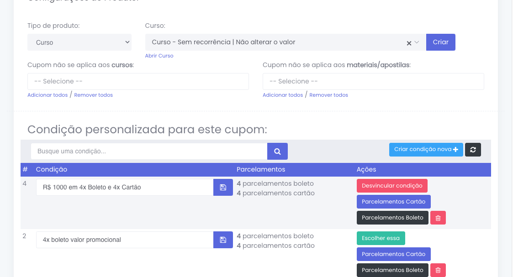Click the refresh conditions icon button

(x=473, y=150)
